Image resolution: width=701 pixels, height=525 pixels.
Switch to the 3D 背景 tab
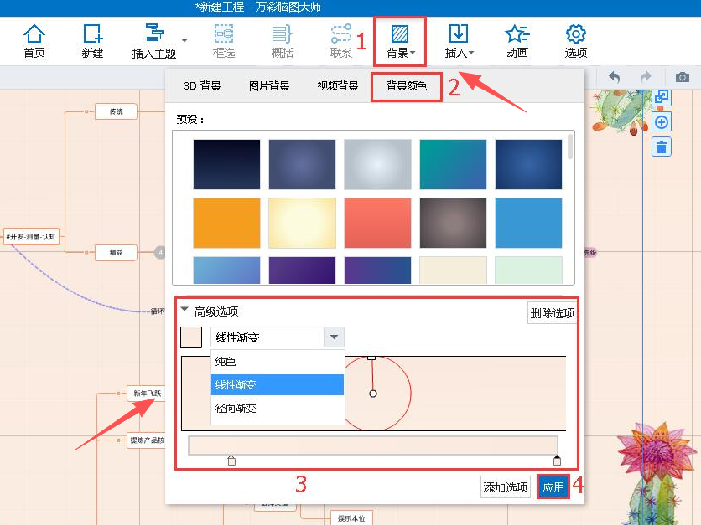[x=202, y=85]
